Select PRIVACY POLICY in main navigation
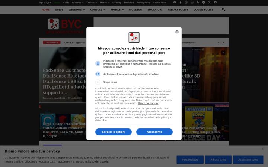 [x=178, y=10]
